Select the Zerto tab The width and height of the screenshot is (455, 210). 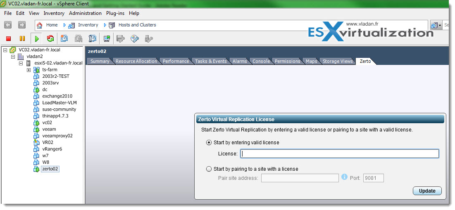coord(365,61)
